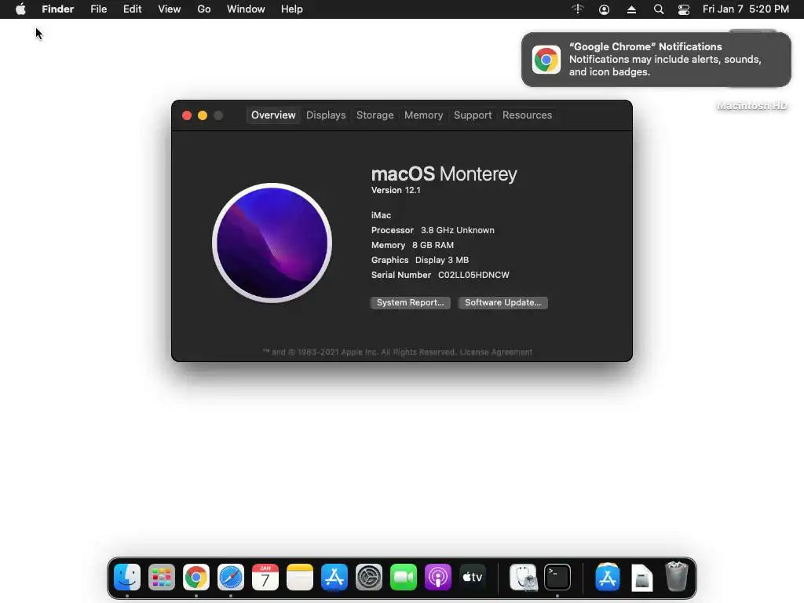804x603 pixels.
Task: Select the Overview tab
Action: [273, 115]
